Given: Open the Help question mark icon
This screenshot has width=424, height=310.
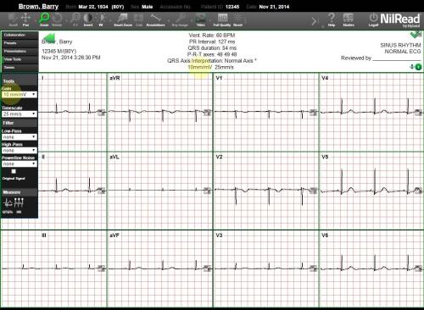Looking at the screenshot, I should 332,19.
